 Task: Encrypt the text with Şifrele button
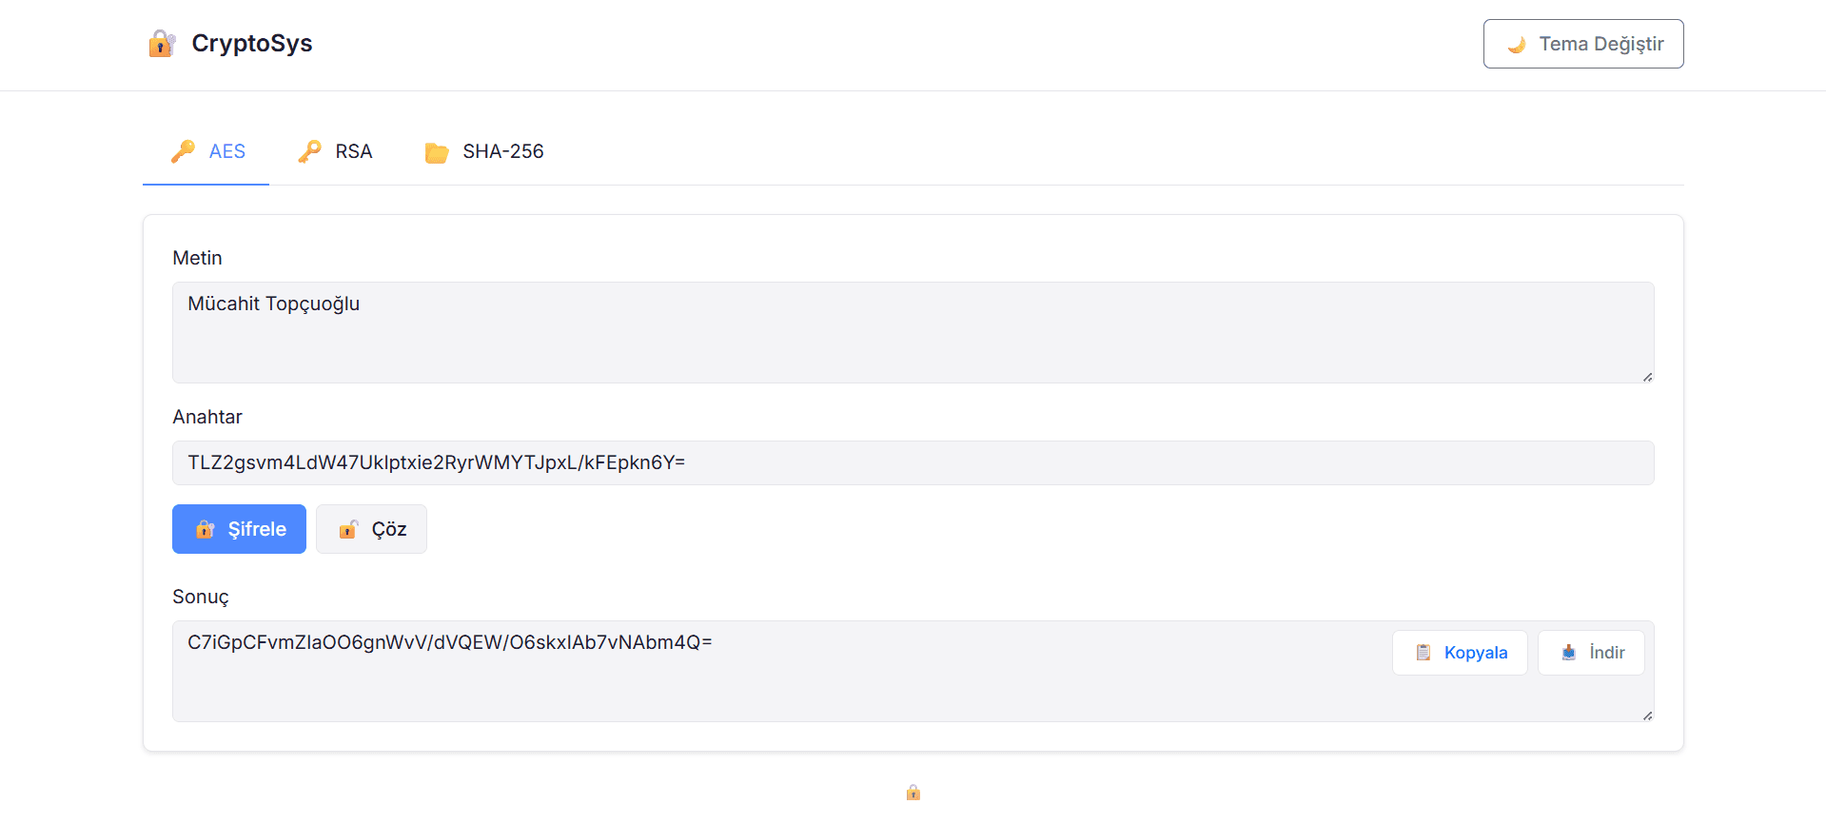pos(239,529)
